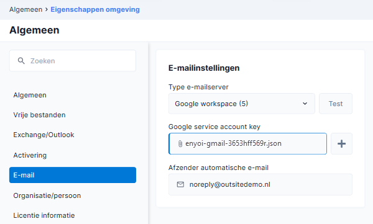
Task: Click the noreply@outsitedemo.nl sender field
Action: [260, 184]
